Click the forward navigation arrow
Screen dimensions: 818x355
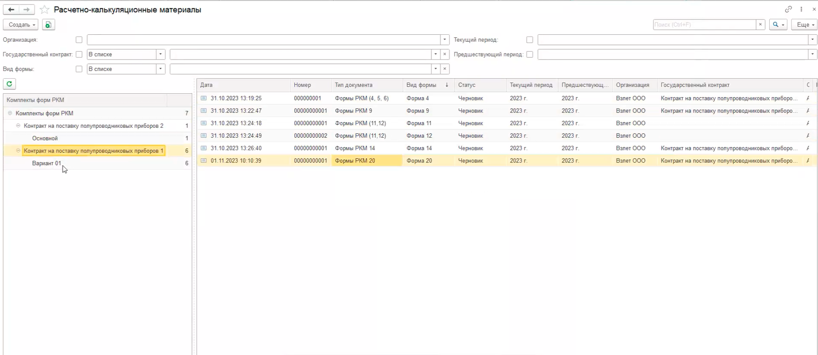[x=27, y=10]
